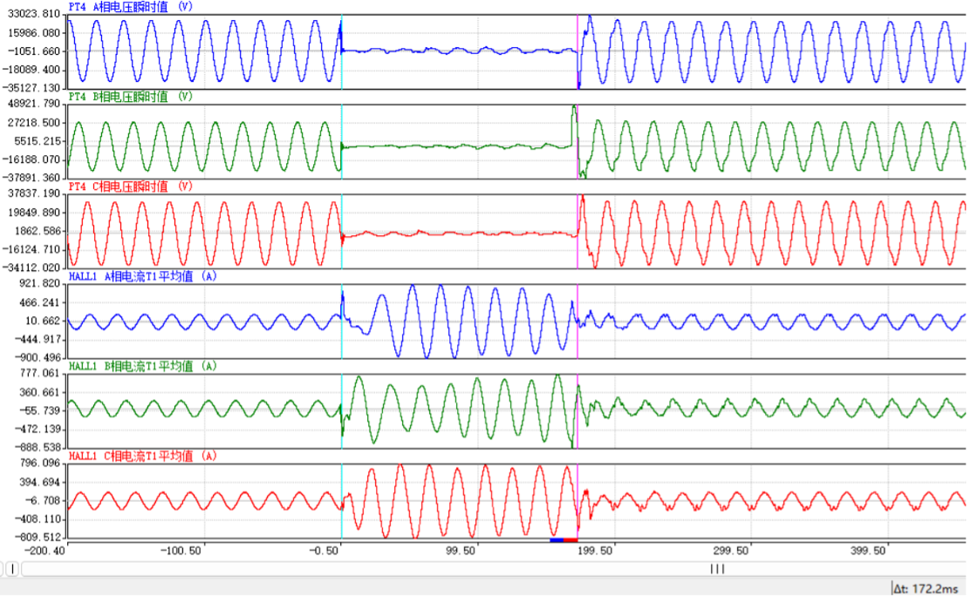
Task: Select the green PT4 B相电压瞬时值 channel label
Action: [131, 96]
